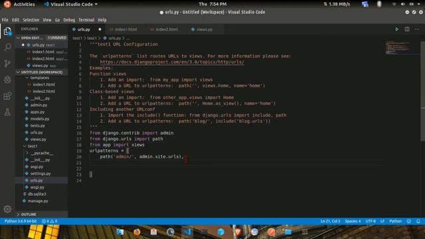The width and height of the screenshot is (425, 239).
Task: Open Brave browser from the dock
Action: point(238,232)
